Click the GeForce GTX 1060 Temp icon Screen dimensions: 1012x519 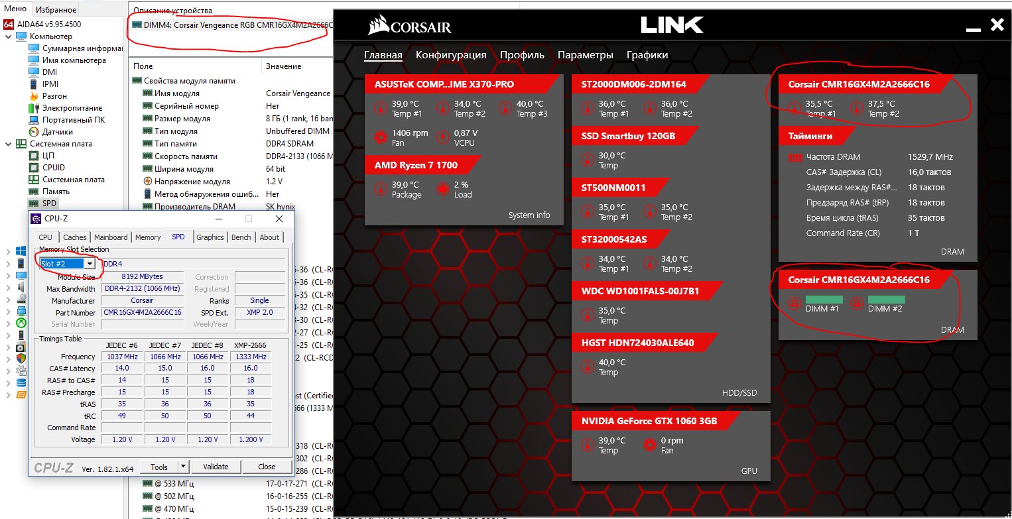coord(588,445)
